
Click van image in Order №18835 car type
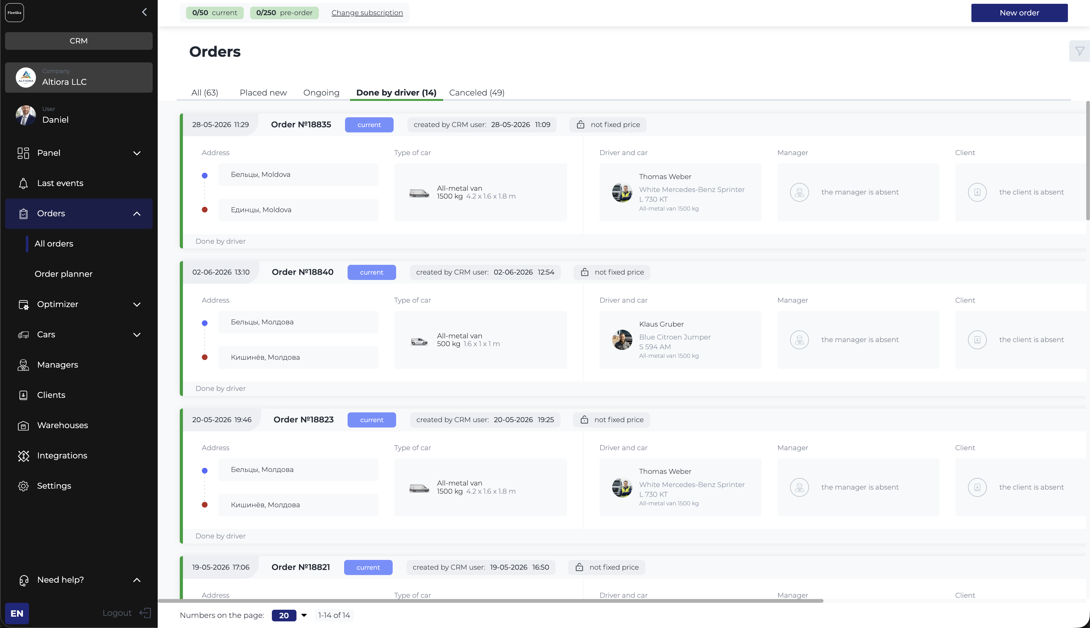coord(419,193)
